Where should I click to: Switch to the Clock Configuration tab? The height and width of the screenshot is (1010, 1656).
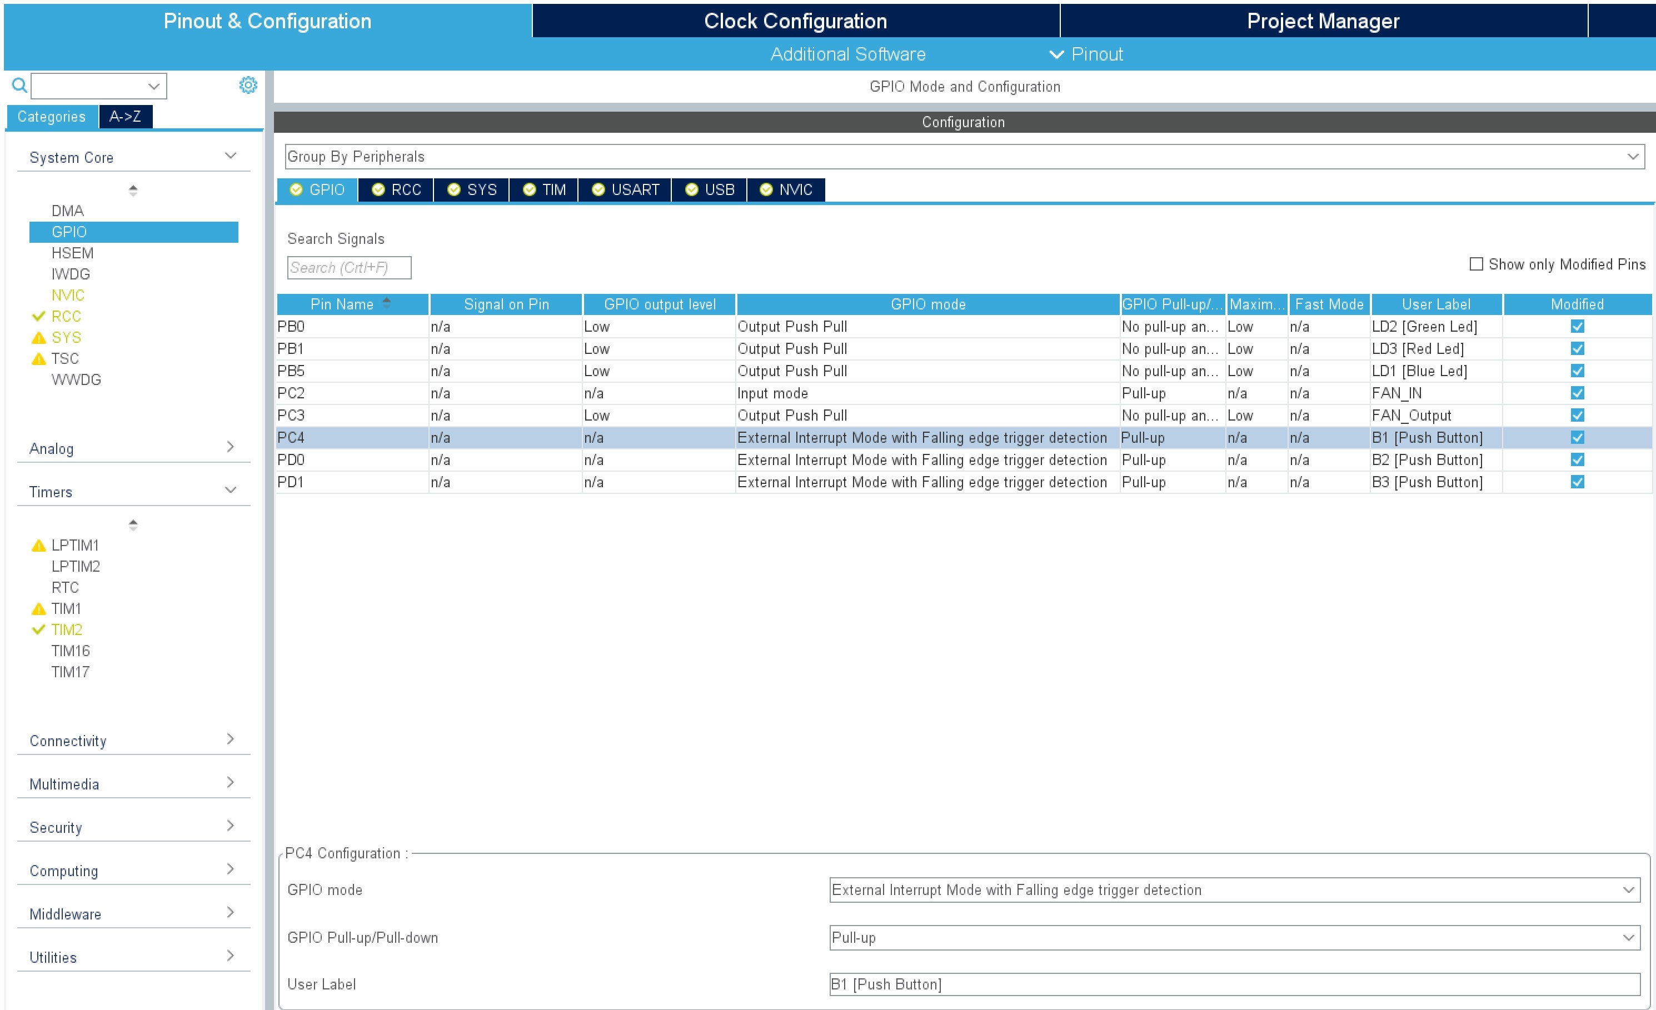coord(795,21)
